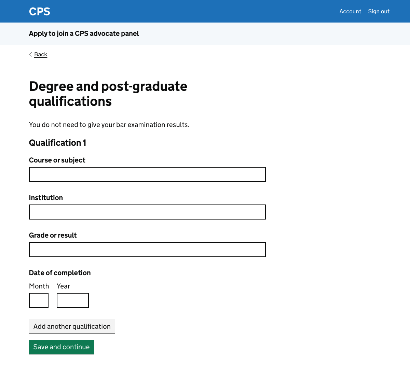Select the Course or subject input field
The width and height of the screenshot is (410, 381).
click(x=147, y=174)
